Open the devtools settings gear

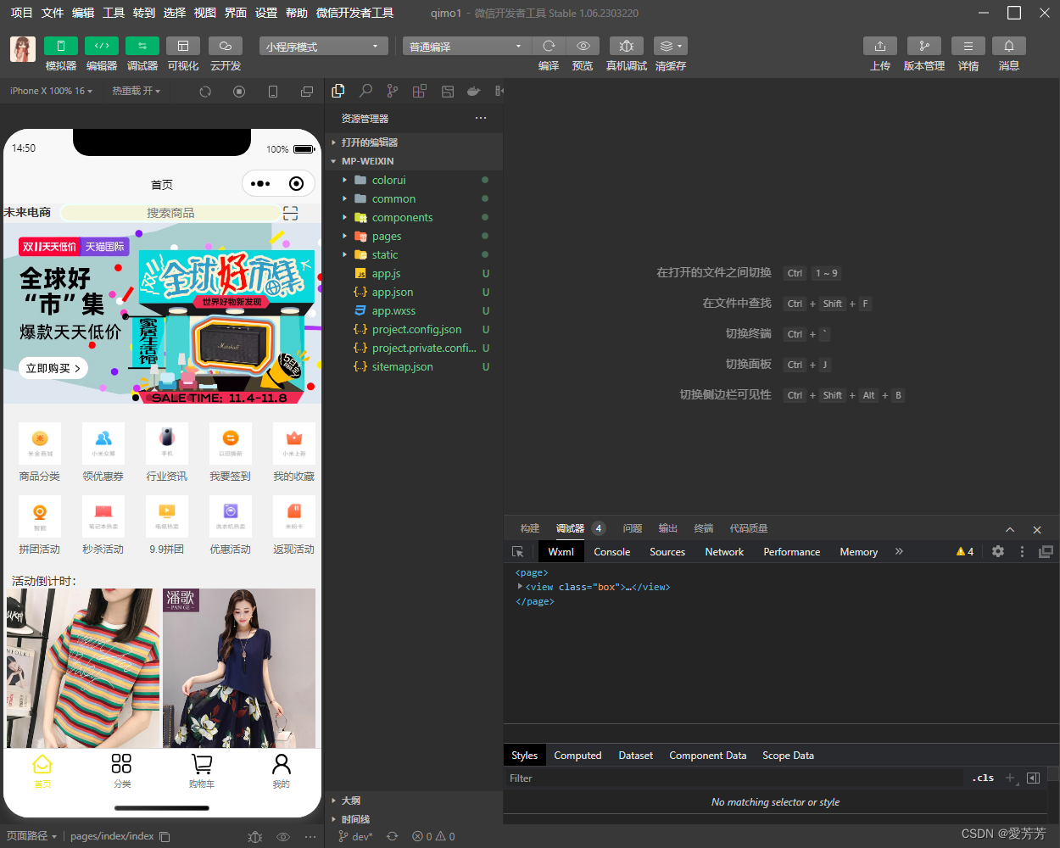998,551
